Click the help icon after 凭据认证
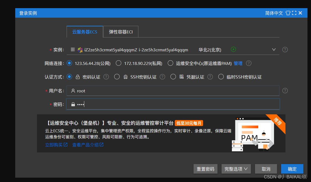 point(210,77)
